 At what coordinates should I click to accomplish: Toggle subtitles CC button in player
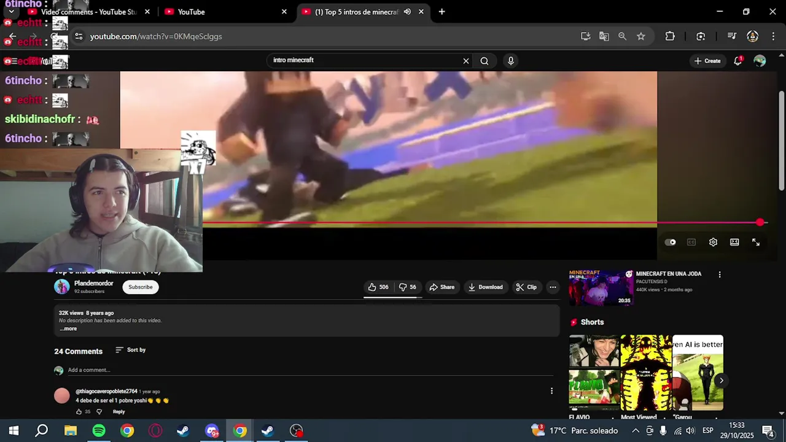(691, 242)
